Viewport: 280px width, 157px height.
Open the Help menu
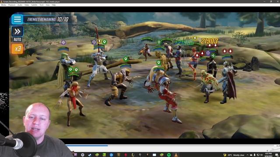(x=54, y=5)
